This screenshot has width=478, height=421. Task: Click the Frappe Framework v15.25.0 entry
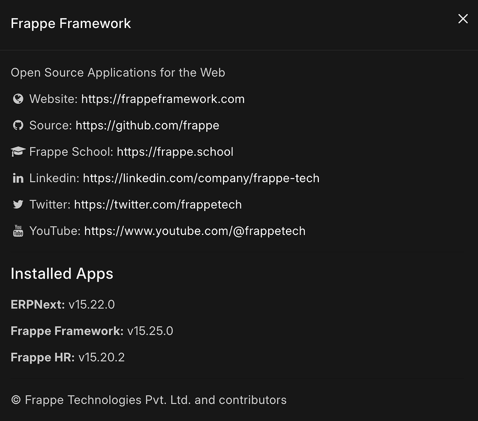[x=91, y=331]
